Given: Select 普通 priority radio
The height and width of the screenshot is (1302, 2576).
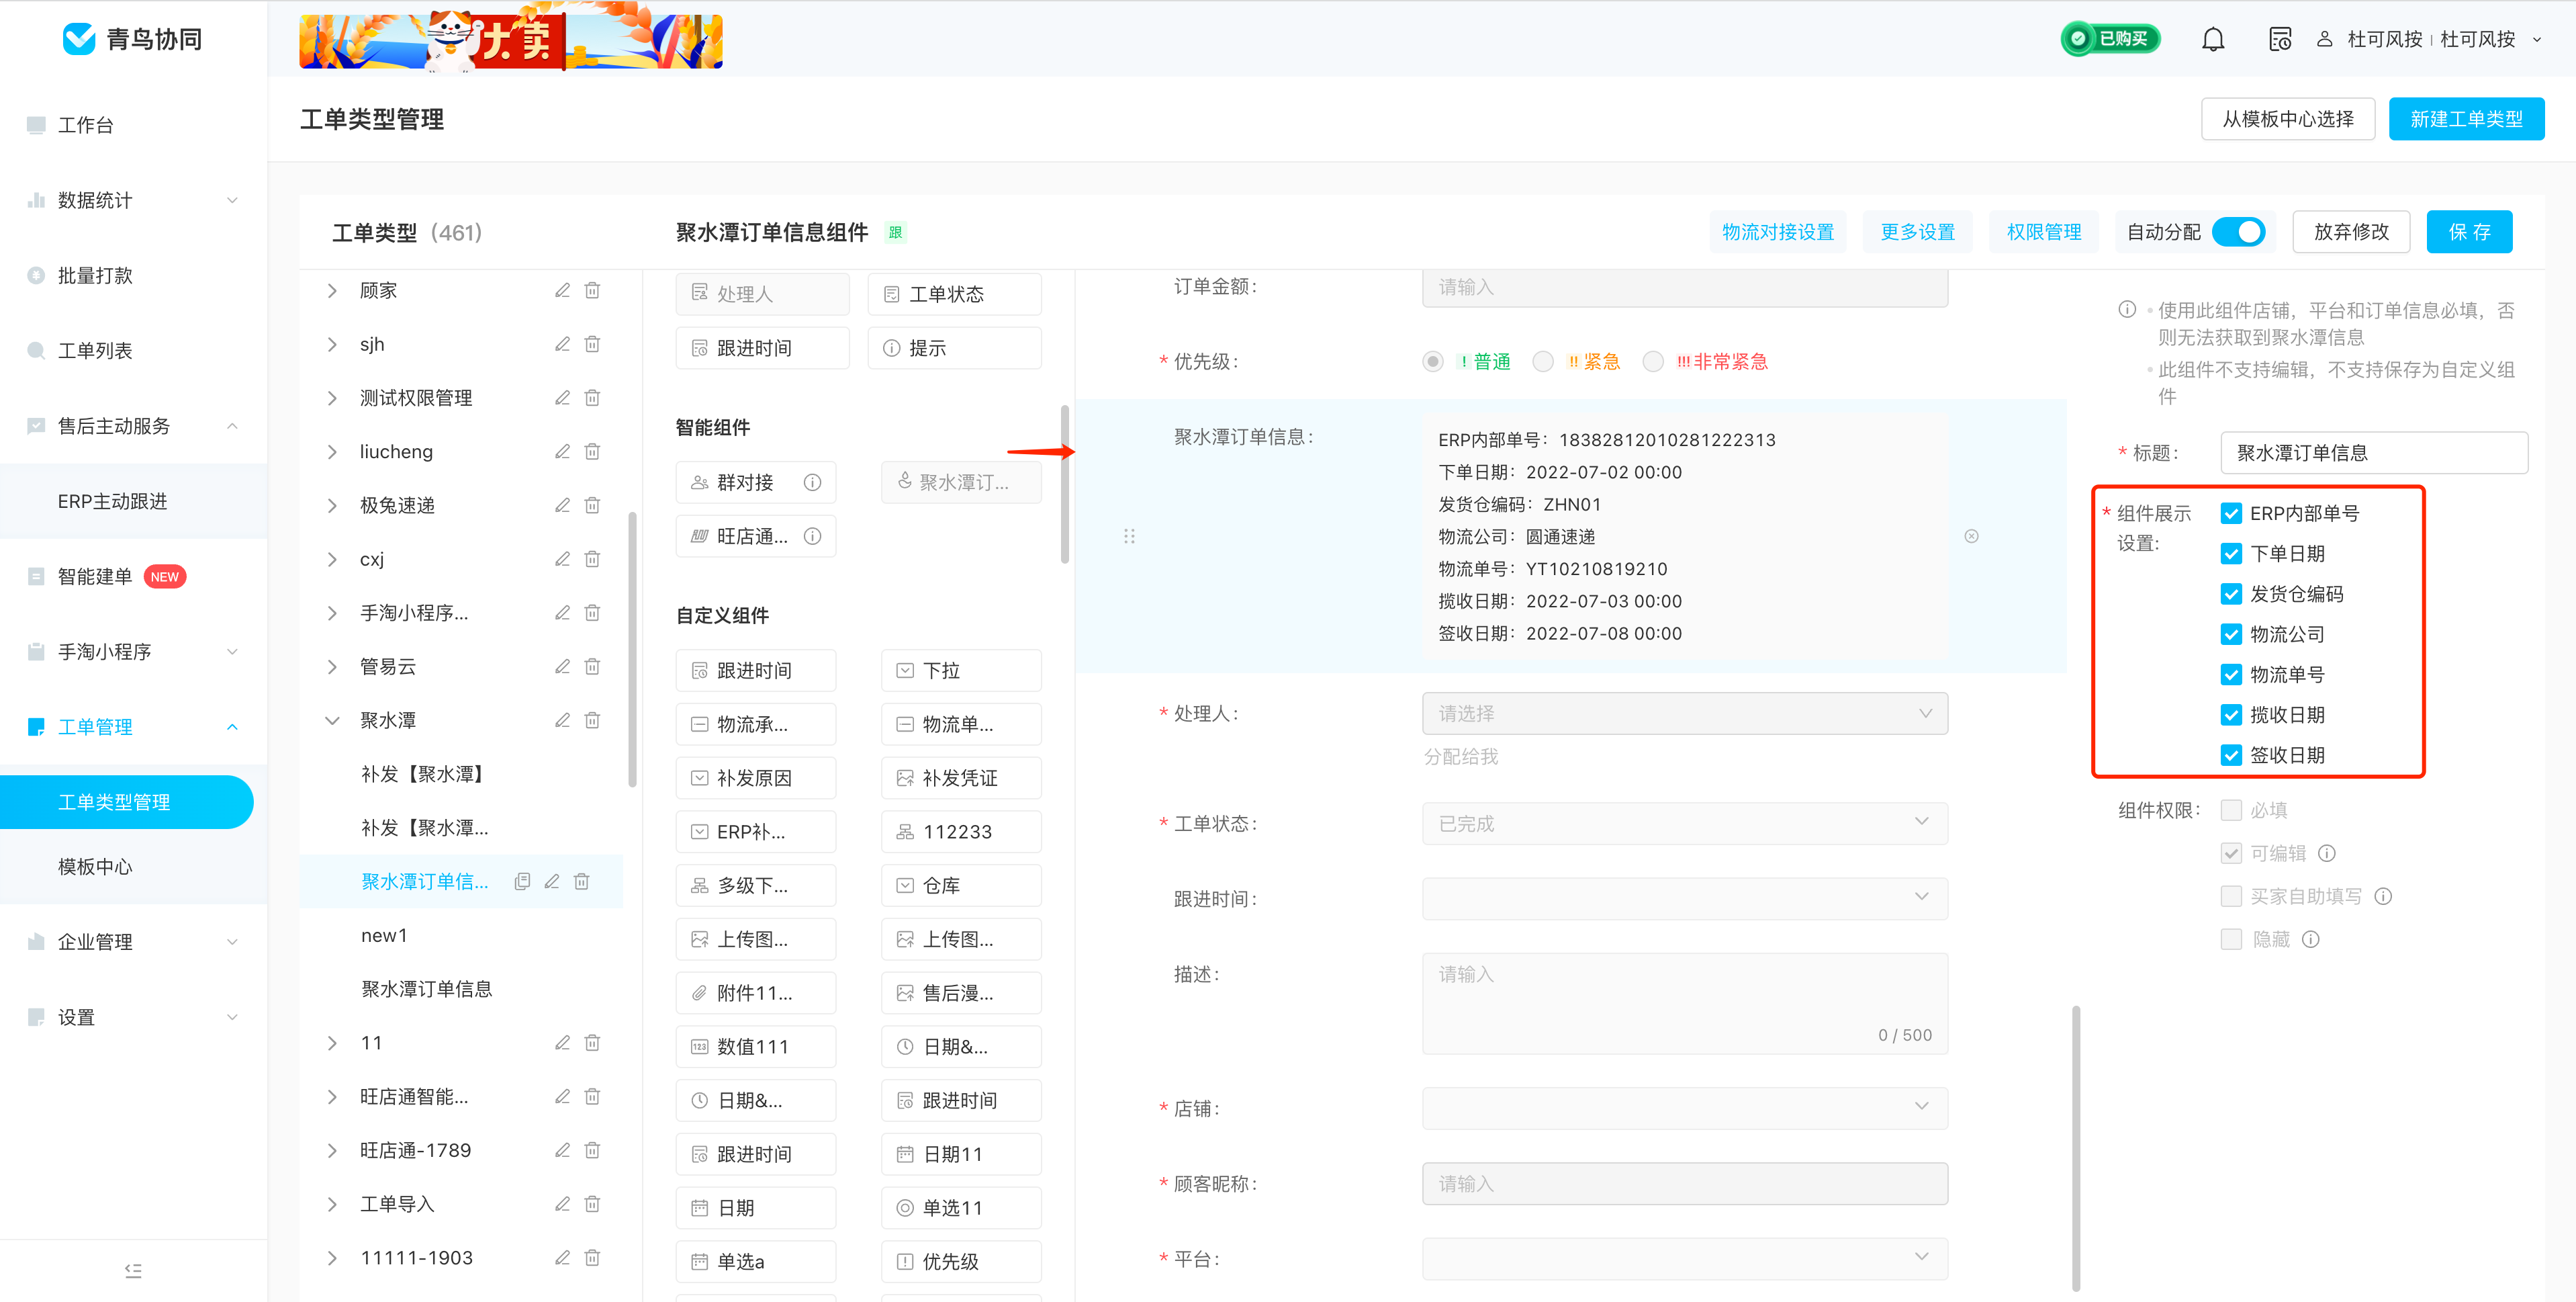Looking at the screenshot, I should click(x=1433, y=361).
